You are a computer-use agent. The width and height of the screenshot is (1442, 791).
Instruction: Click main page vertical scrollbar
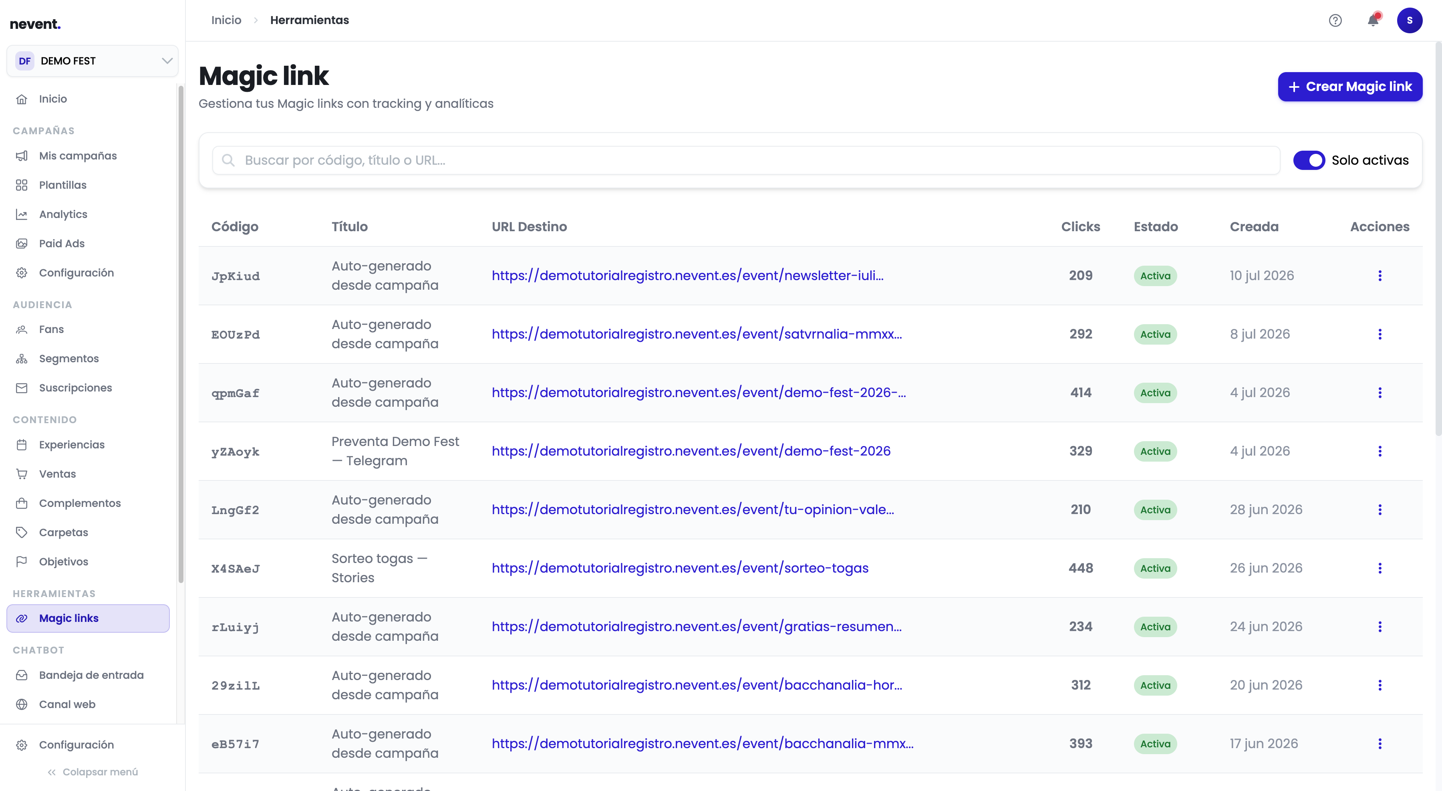coord(1438,239)
